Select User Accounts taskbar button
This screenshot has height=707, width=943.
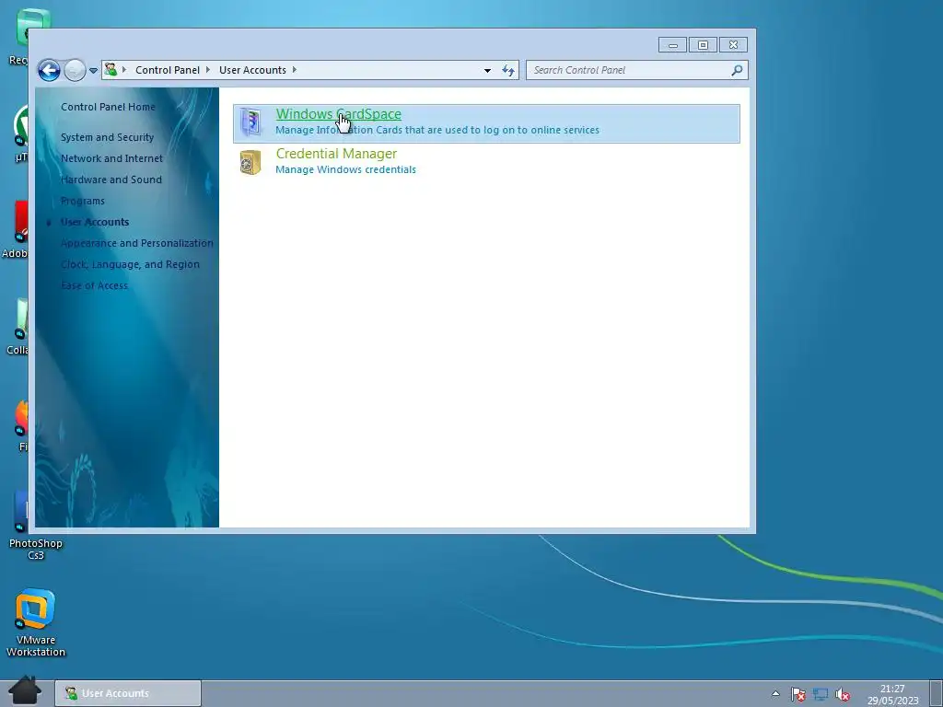(x=128, y=693)
